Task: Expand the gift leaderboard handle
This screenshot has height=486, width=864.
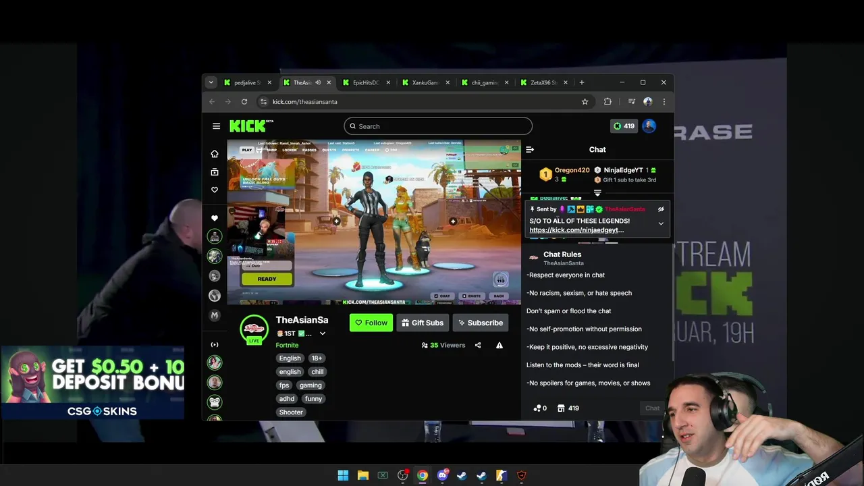Action: coord(597,192)
